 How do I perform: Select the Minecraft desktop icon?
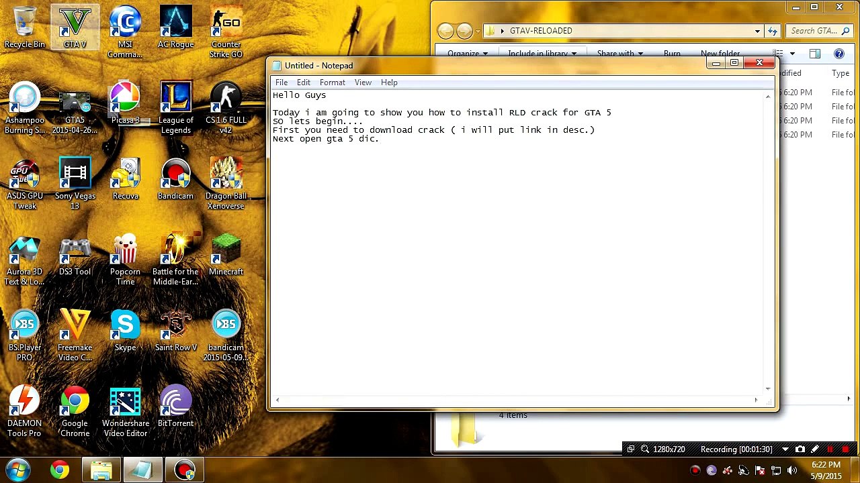pos(226,256)
